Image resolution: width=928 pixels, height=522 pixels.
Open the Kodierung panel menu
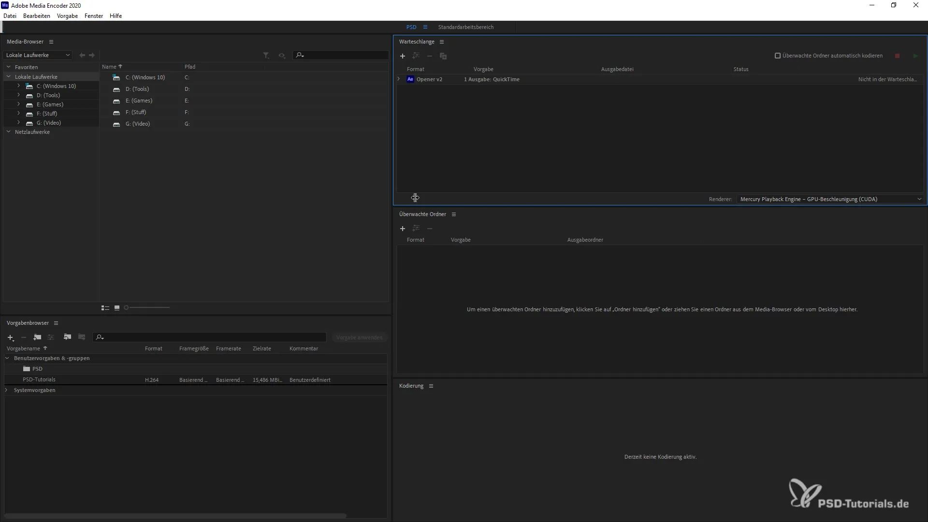click(x=431, y=386)
